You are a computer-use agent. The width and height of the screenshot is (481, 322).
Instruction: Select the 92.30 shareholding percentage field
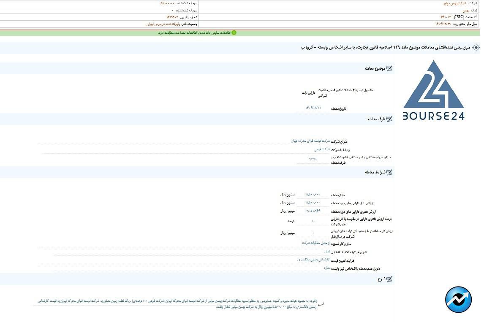313,159
